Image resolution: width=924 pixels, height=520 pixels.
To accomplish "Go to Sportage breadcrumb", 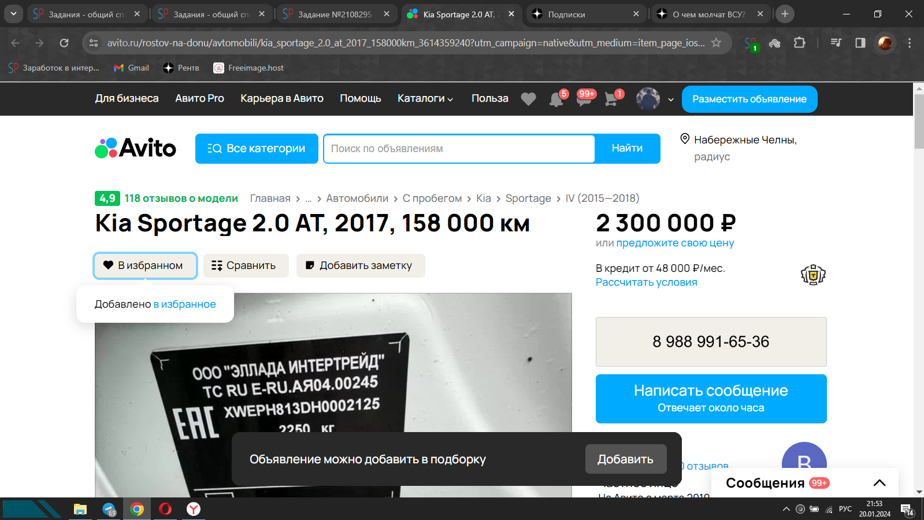I will tap(528, 198).
